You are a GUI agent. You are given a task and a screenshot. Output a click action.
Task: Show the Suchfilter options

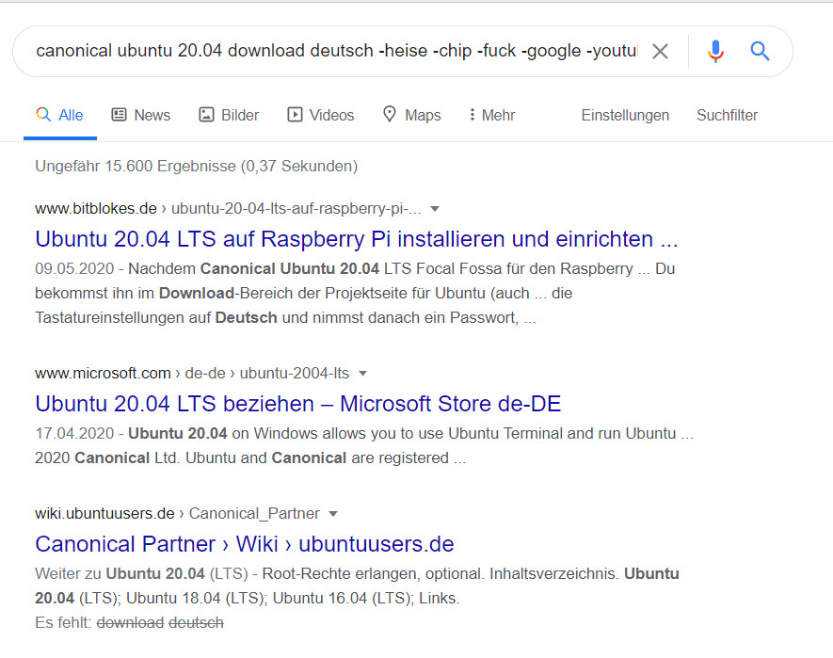pos(727,115)
